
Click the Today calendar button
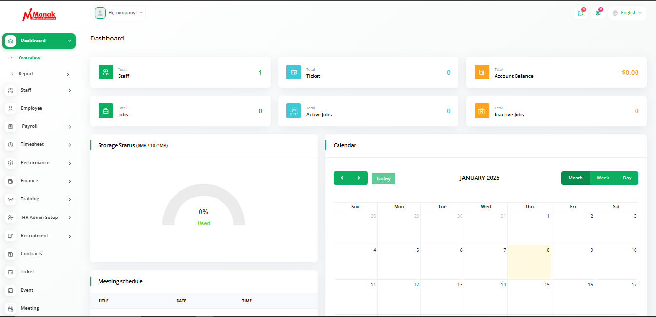coord(383,178)
